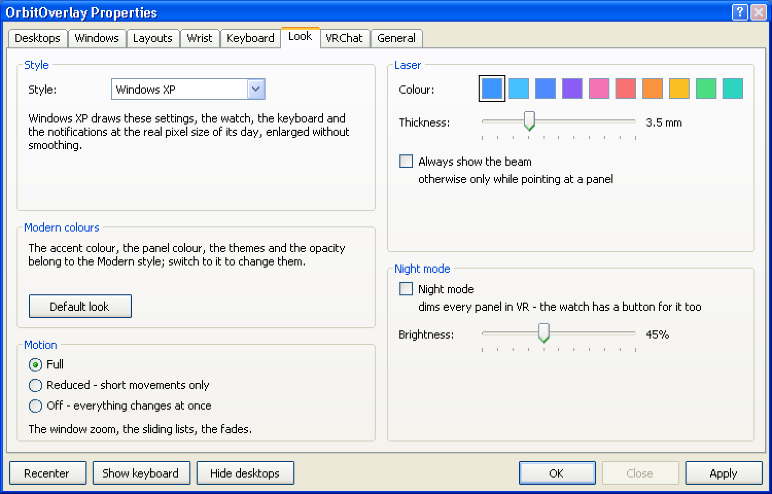Switch to the General tab

[396, 38]
